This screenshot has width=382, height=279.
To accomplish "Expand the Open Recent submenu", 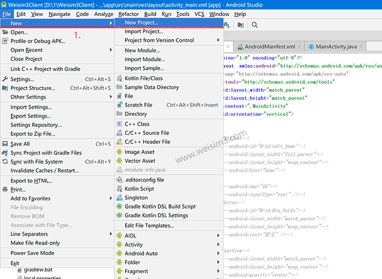I will click(x=26, y=50).
